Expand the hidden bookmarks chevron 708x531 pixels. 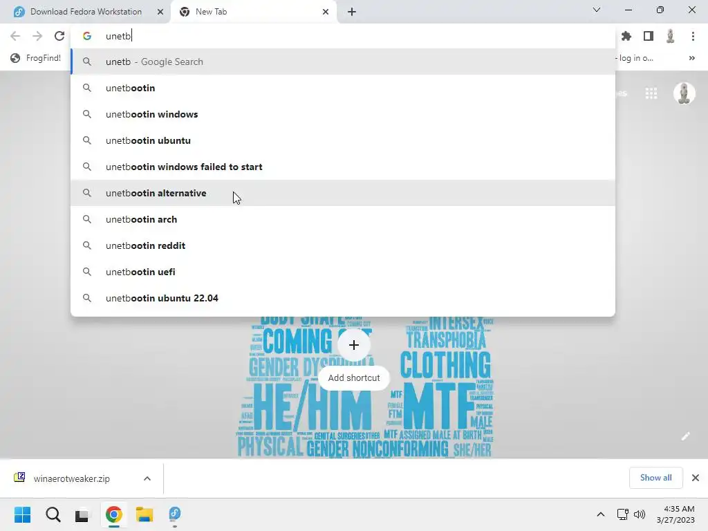point(691,58)
